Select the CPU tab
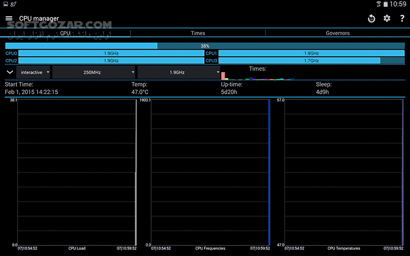Viewport: 410px width, 256px height. click(x=65, y=33)
